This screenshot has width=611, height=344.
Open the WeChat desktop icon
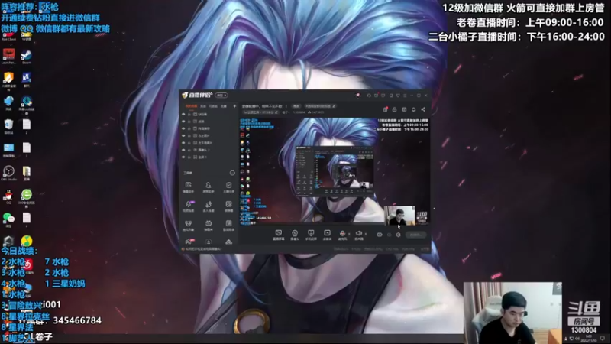pyautogui.click(x=8, y=219)
